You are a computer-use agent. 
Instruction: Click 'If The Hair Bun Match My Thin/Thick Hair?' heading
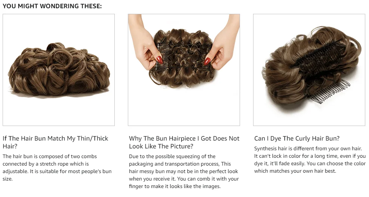55,142
